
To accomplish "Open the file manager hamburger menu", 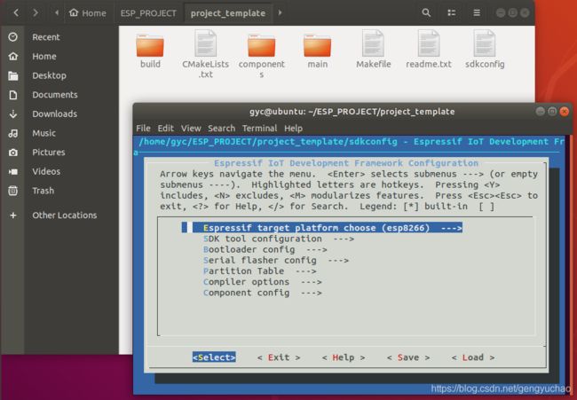I will pos(477,13).
